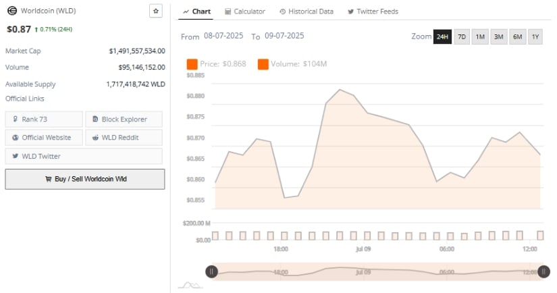The height and width of the screenshot is (293, 557).
Task: Click the $0.885 price axis label
Action: click(x=195, y=76)
